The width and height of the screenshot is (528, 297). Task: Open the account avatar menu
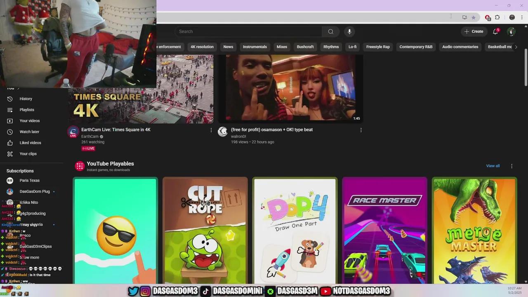511,31
